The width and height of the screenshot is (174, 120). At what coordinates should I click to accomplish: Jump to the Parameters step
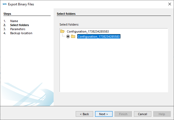point(18,29)
